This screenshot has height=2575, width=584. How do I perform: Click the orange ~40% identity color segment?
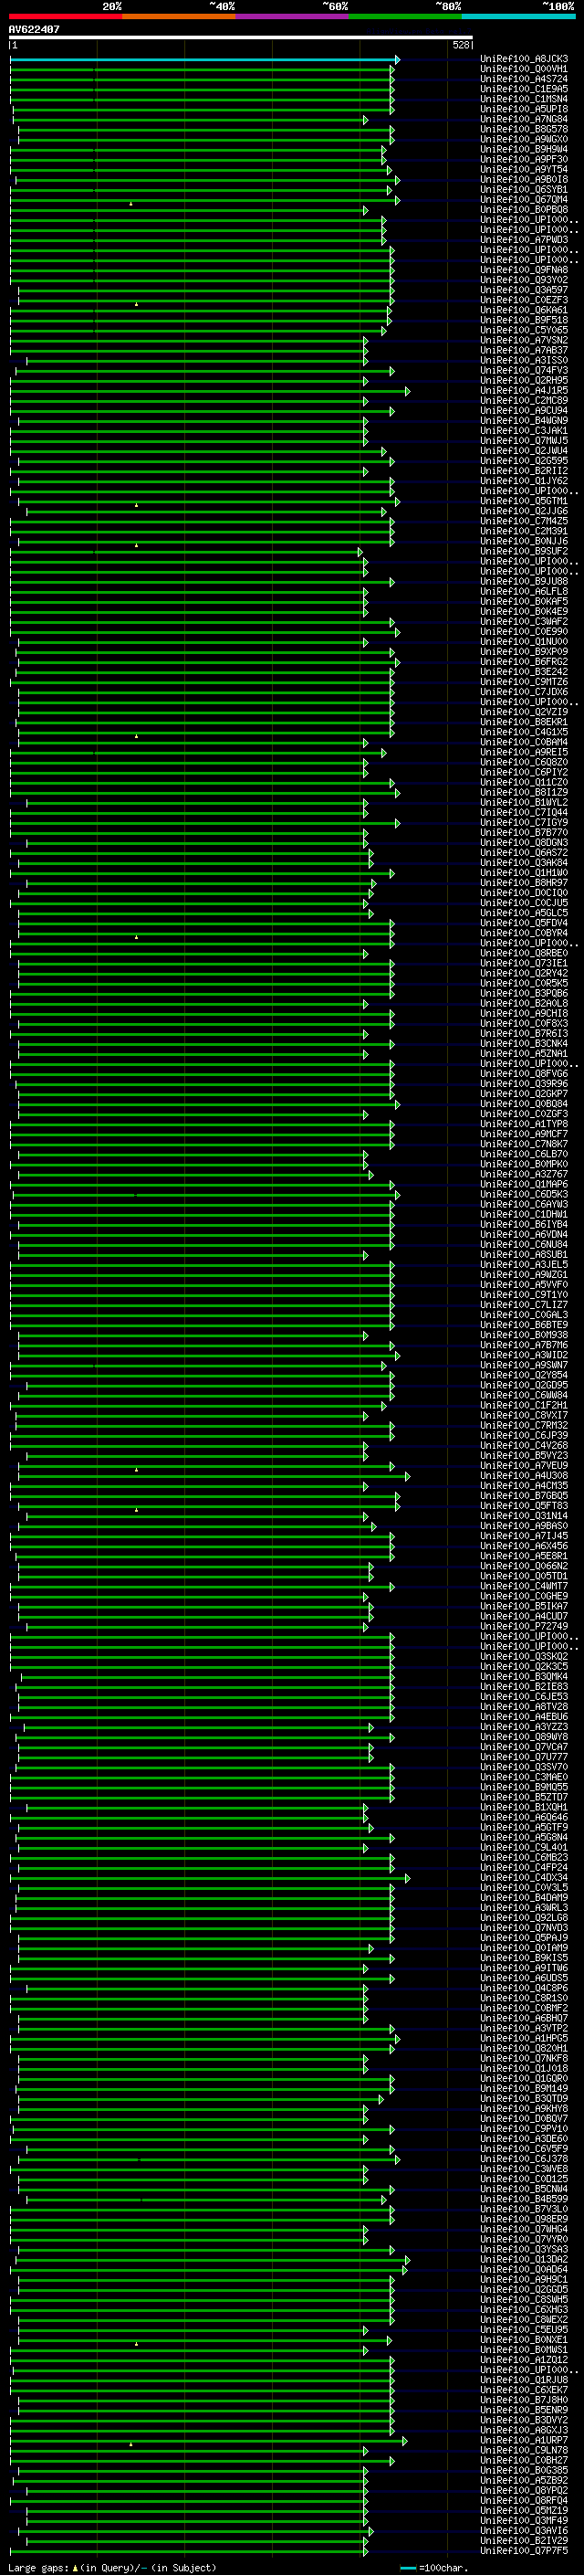179,16
